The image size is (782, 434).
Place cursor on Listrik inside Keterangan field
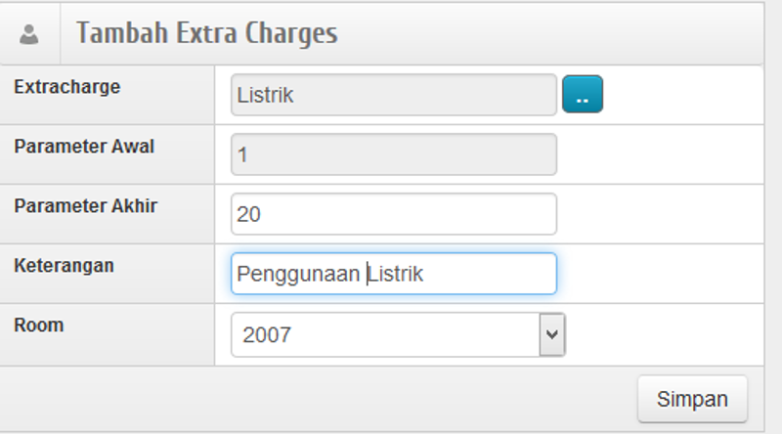pyautogui.click(x=396, y=274)
